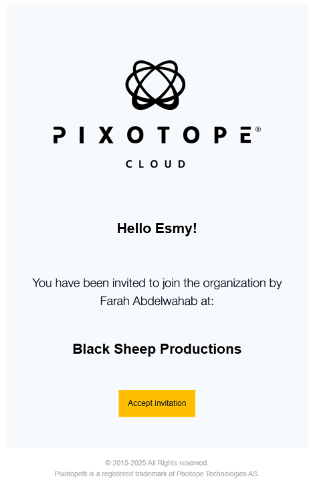
Task: Click the PIXOTOPE wordmark text
Action: (x=154, y=135)
